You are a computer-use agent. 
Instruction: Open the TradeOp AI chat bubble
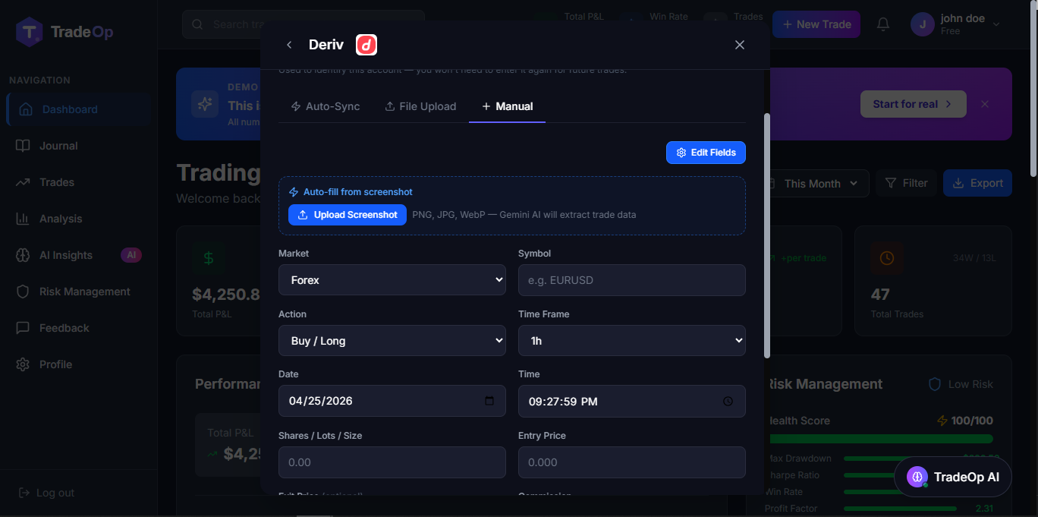pyautogui.click(x=953, y=477)
